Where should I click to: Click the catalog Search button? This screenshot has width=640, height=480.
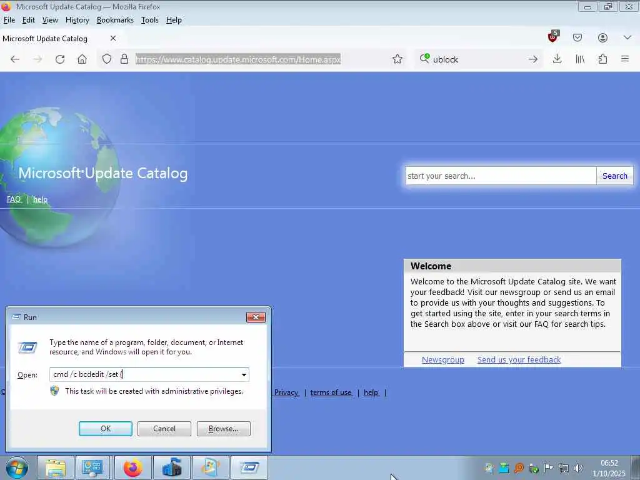tap(615, 176)
